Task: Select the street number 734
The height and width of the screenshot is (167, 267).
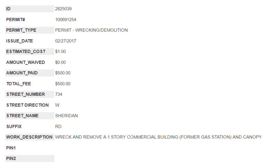Action: [x=59, y=94]
